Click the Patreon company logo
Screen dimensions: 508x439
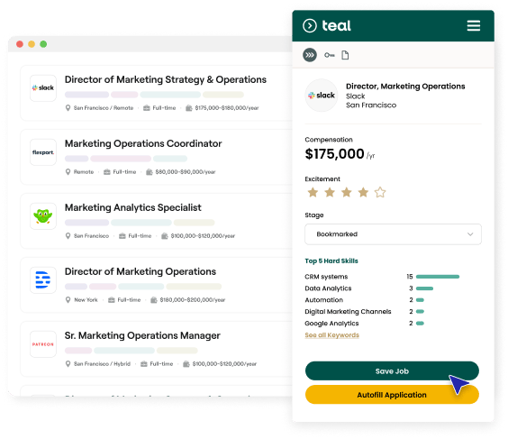(x=43, y=344)
